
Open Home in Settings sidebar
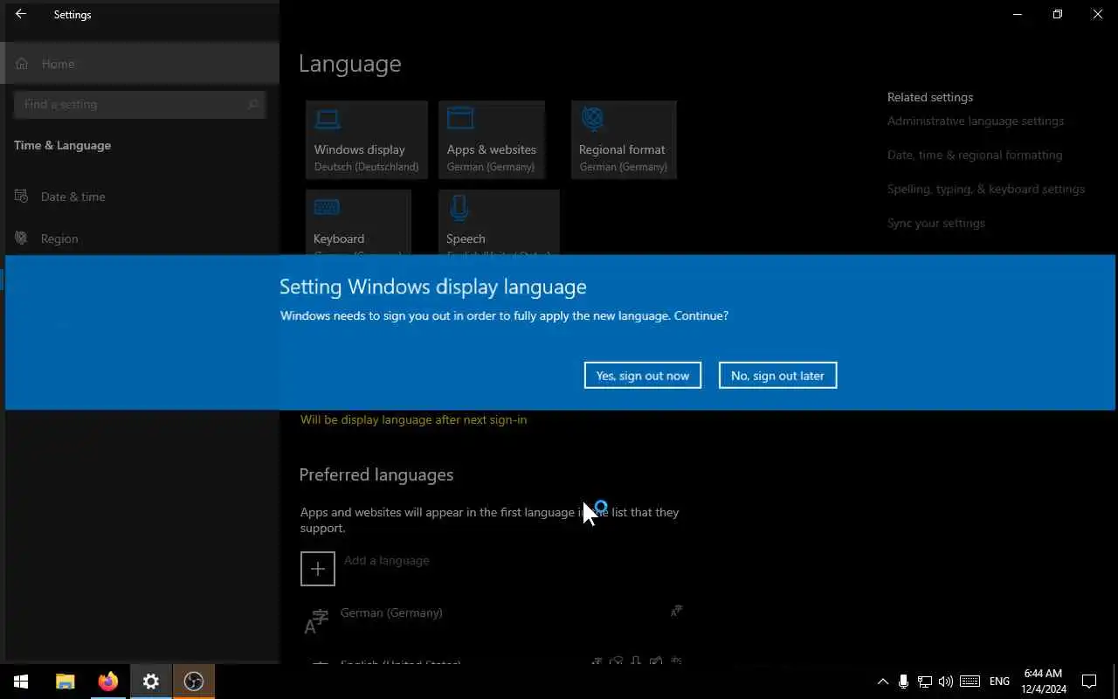pyautogui.click(x=140, y=64)
